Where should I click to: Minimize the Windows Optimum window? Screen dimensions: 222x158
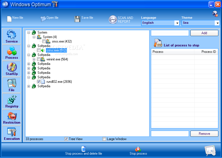(211, 4)
